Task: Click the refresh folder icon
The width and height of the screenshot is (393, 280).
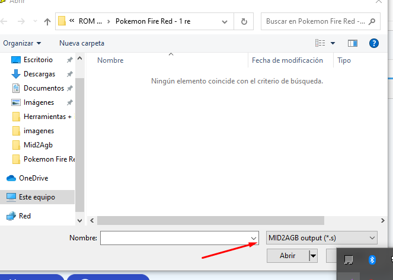Action: (x=244, y=22)
